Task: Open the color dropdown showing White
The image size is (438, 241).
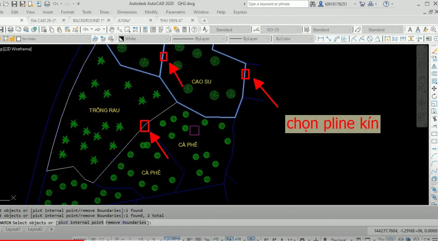Action: coord(144,39)
